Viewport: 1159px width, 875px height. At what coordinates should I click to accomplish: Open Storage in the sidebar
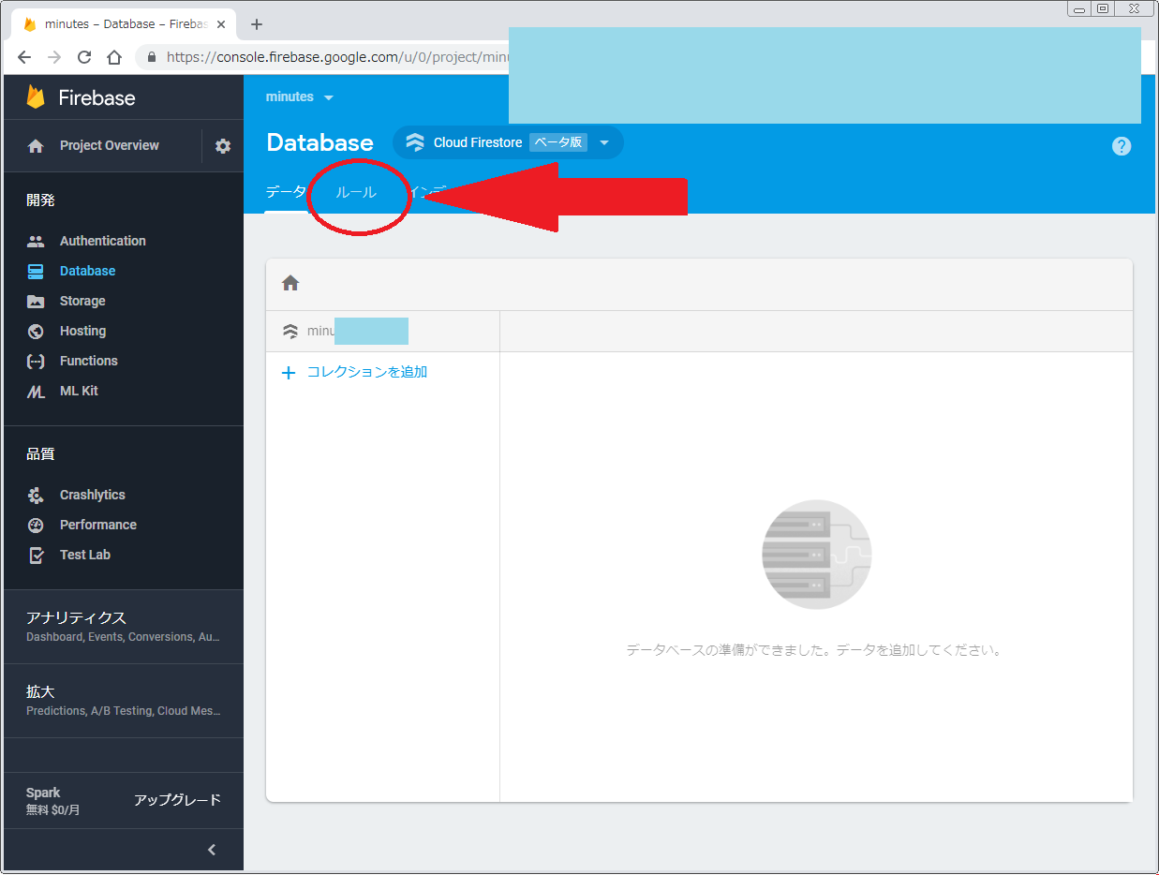coord(82,301)
